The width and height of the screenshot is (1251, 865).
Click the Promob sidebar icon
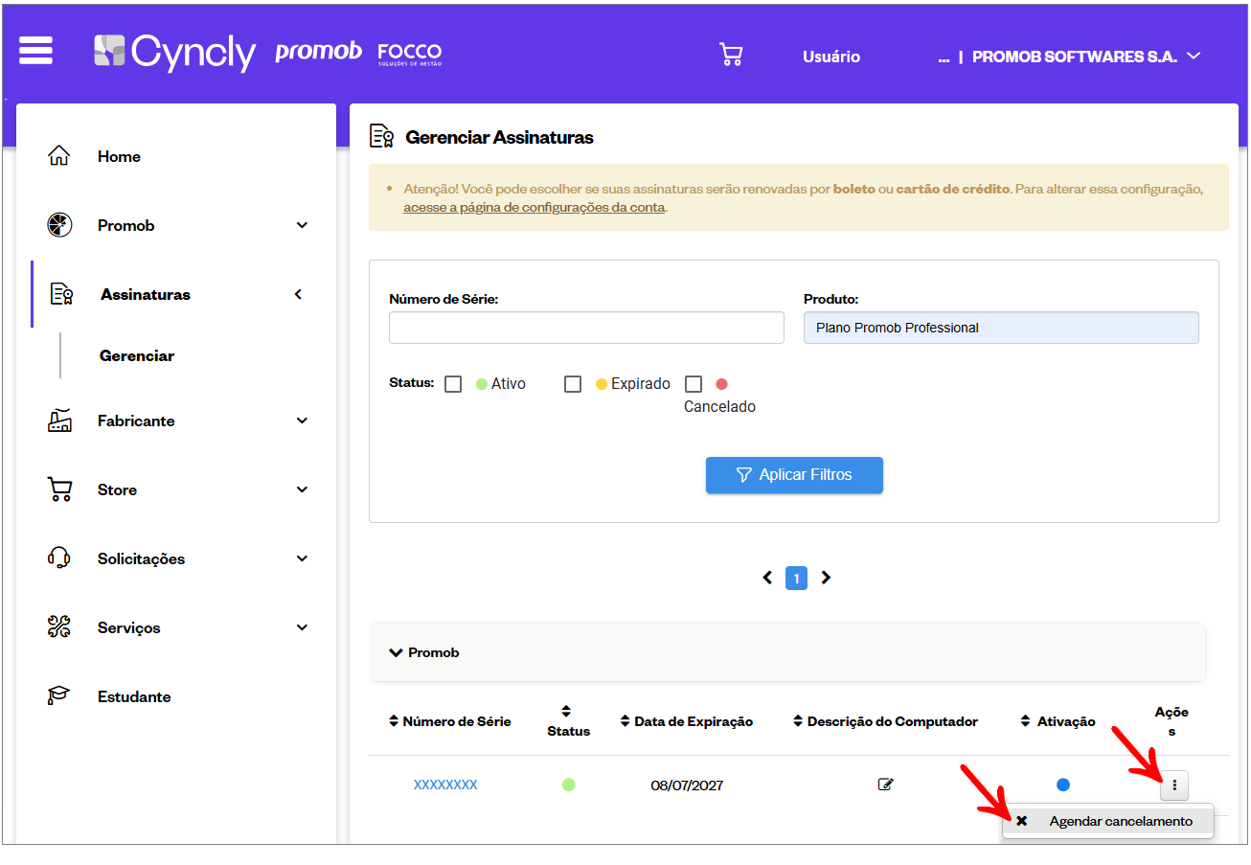pos(59,225)
